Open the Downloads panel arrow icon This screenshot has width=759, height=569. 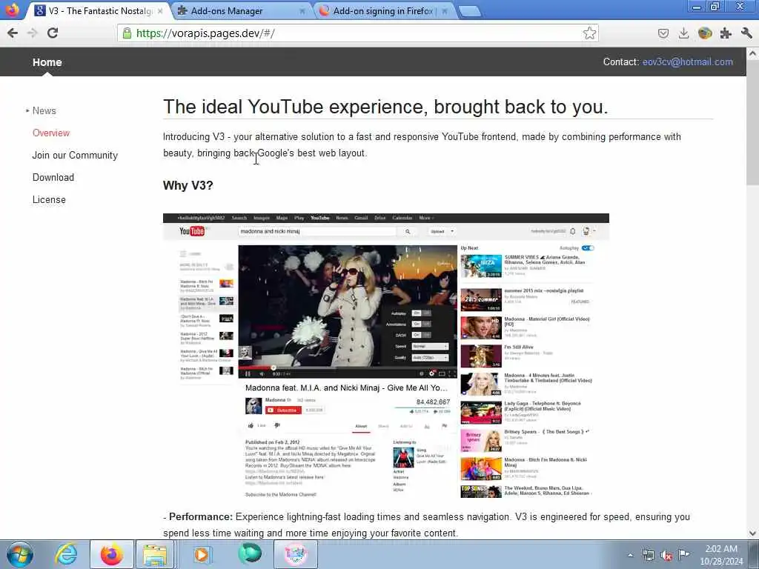coord(683,33)
